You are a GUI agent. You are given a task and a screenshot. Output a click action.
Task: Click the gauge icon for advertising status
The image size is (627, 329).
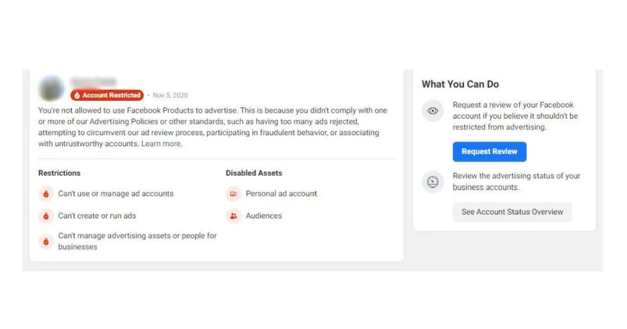point(433,182)
